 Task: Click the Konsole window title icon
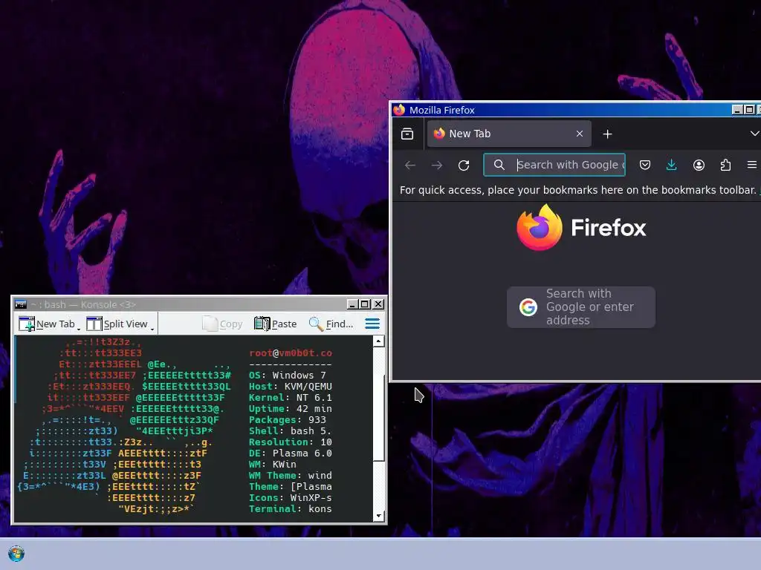[x=21, y=304]
